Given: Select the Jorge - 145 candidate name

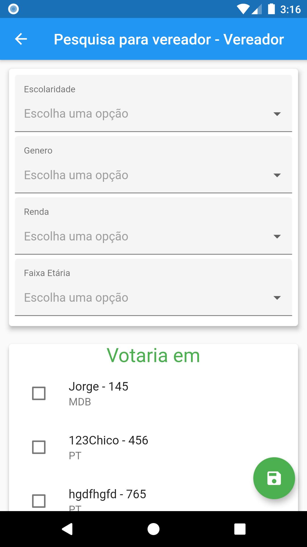Looking at the screenshot, I should point(98,387).
